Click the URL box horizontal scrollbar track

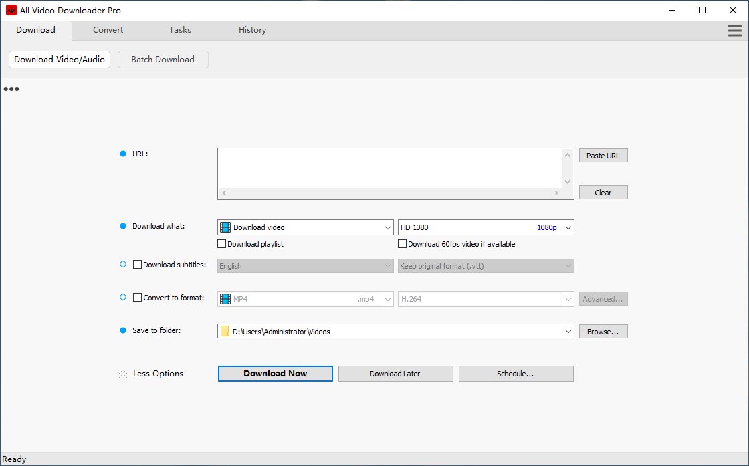(x=390, y=193)
